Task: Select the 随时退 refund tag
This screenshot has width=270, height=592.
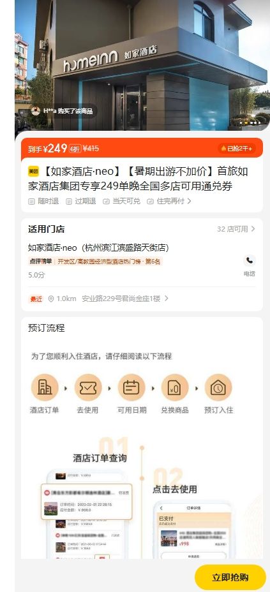Action: pos(43,201)
